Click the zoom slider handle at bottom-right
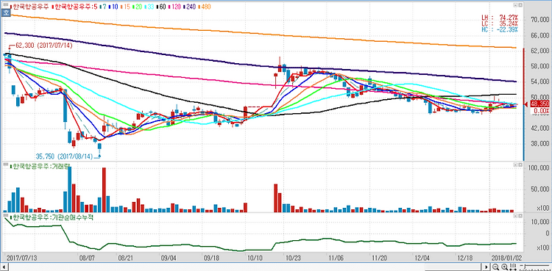 525,267
